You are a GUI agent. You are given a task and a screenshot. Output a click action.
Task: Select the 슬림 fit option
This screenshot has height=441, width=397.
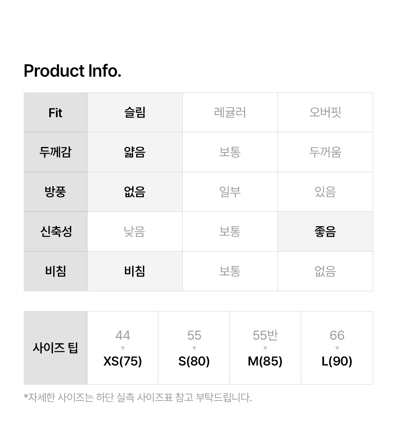pyautogui.click(x=135, y=112)
